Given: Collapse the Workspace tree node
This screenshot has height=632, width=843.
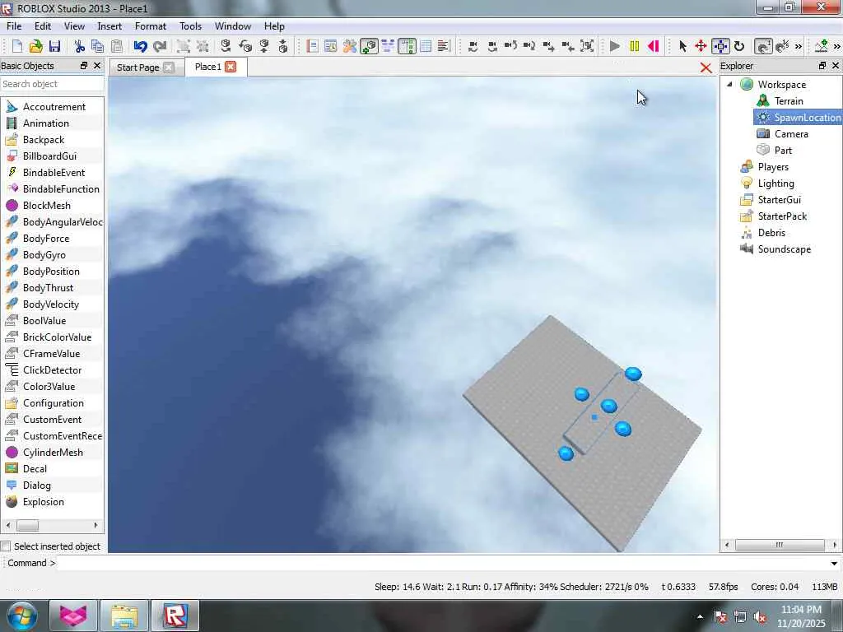Looking at the screenshot, I should (729, 85).
